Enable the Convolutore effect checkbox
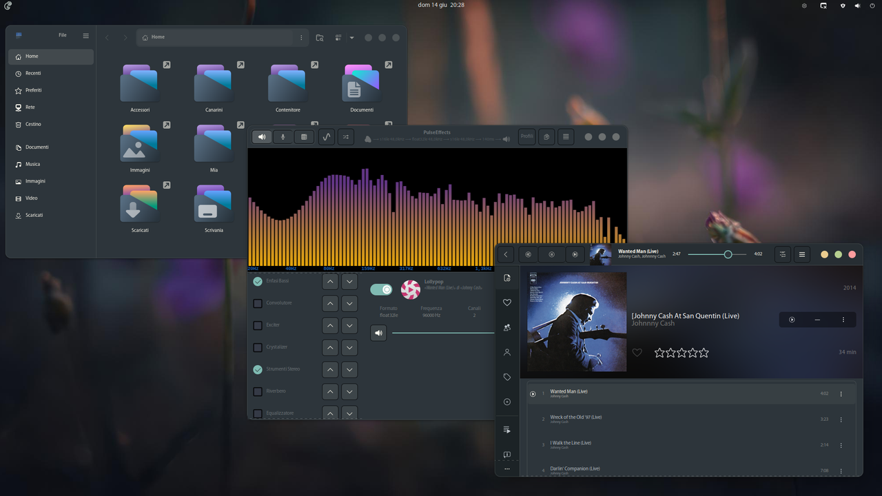Image resolution: width=882 pixels, height=496 pixels. [258, 303]
